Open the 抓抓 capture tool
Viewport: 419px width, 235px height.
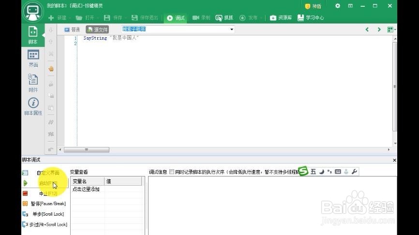pos(224,18)
